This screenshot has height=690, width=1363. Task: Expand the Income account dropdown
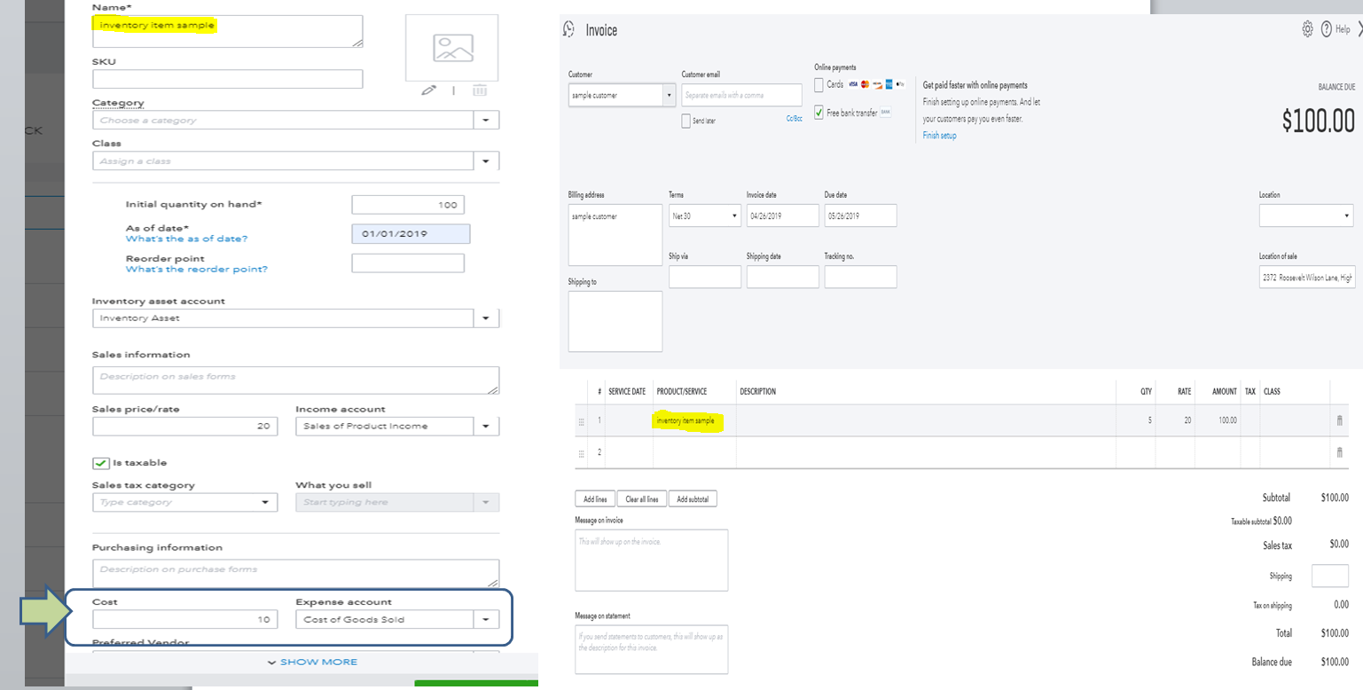tap(486, 427)
